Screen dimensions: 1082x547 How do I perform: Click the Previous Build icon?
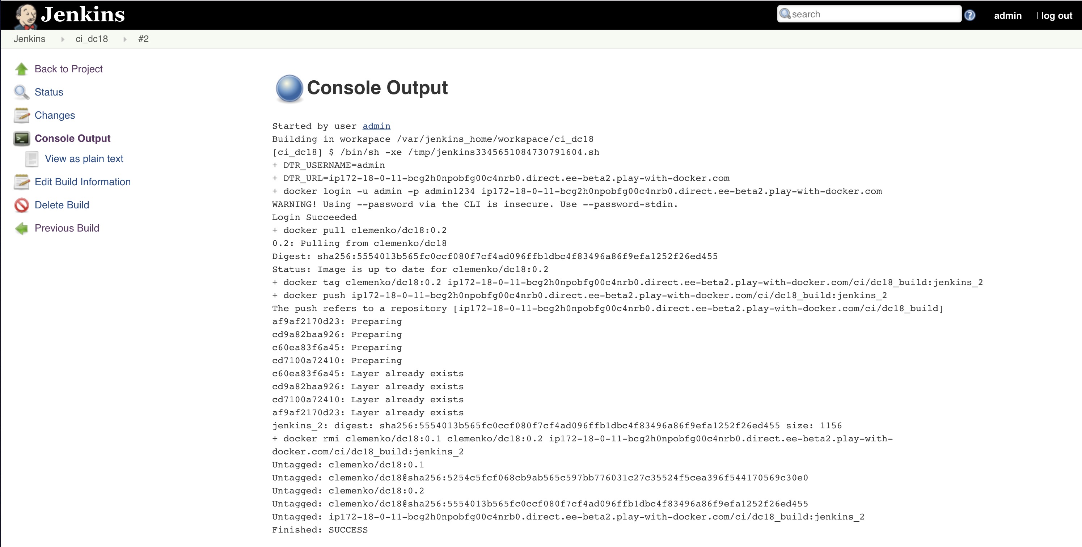(x=22, y=228)
